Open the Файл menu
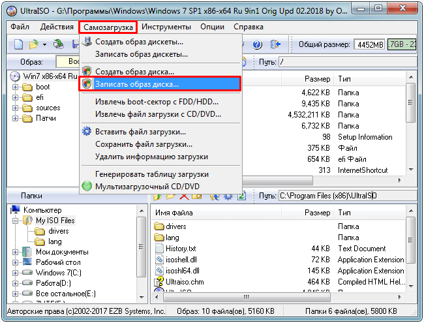 coord(20,27)
